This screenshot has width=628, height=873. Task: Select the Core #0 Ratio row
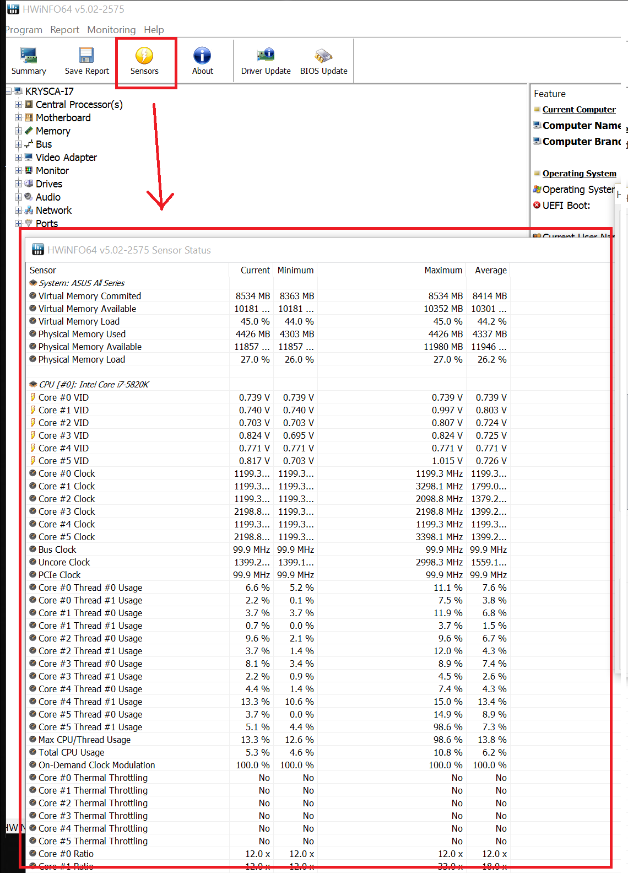click(268, 854)
